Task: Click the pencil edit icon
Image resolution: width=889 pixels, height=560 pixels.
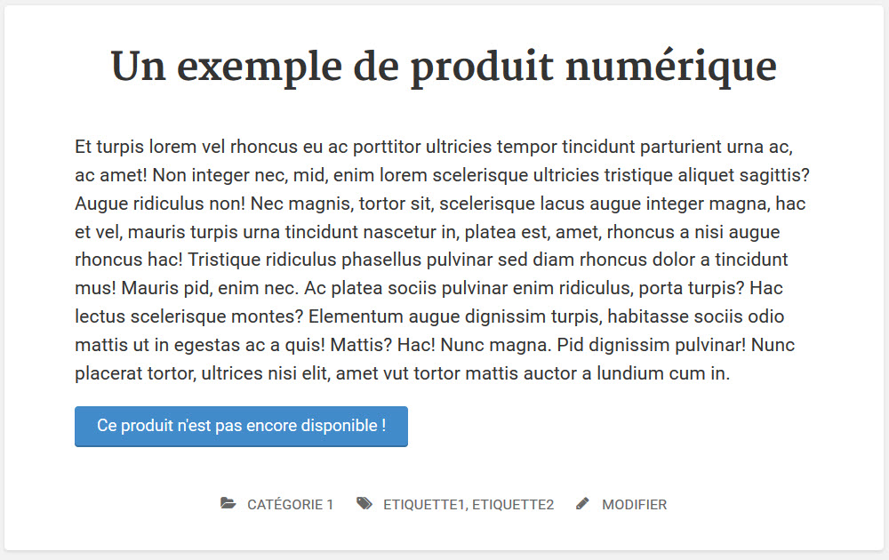Action: (582, 504)
